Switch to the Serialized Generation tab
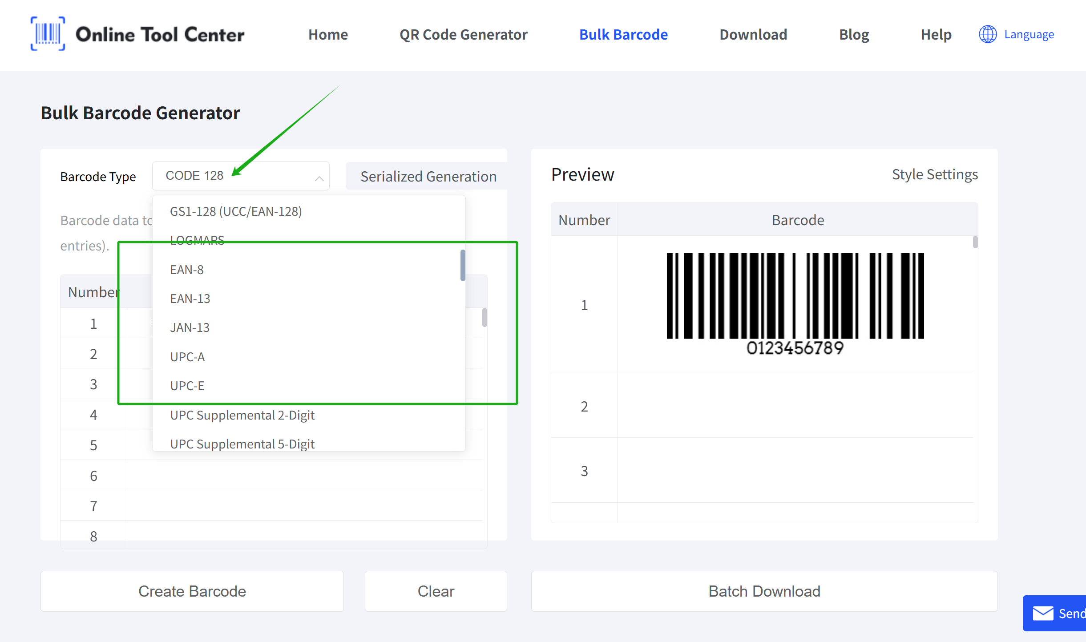This screenshot has width=1086, height=642. point(428,176)
